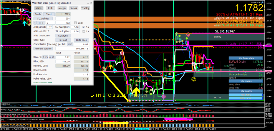Image resolution: width=274 pixels, height=131 pixels.
Task: Toggle the SL, points mode button
Action: (43, 19)
